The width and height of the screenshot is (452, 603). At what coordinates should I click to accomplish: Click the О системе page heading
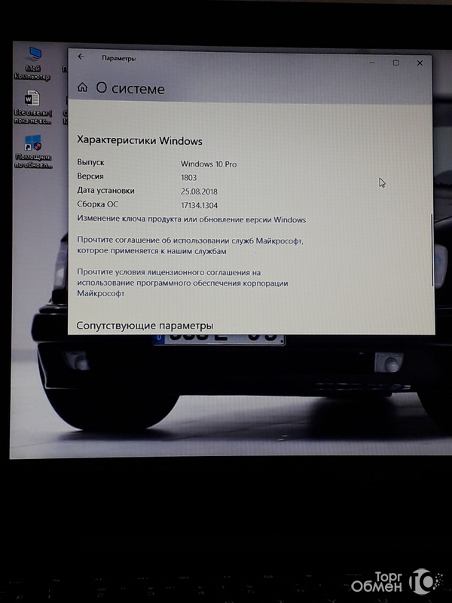pos(130,89)
